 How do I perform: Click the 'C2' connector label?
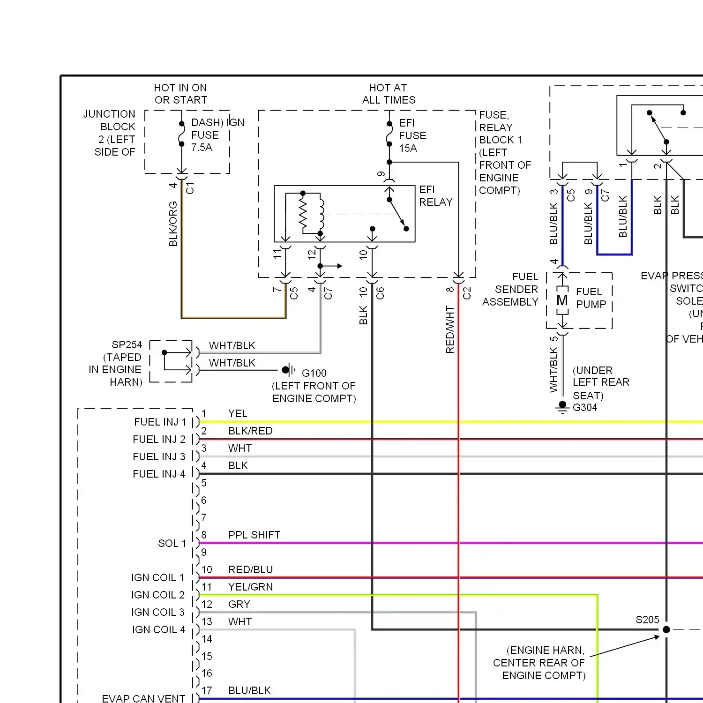(x=467, y=293)
